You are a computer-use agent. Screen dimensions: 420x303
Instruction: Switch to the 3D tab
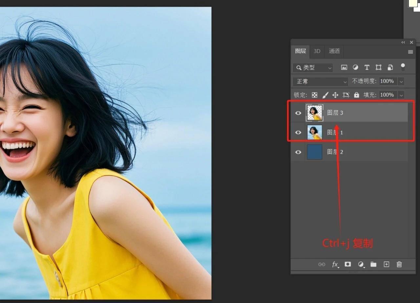coord(317,51)
